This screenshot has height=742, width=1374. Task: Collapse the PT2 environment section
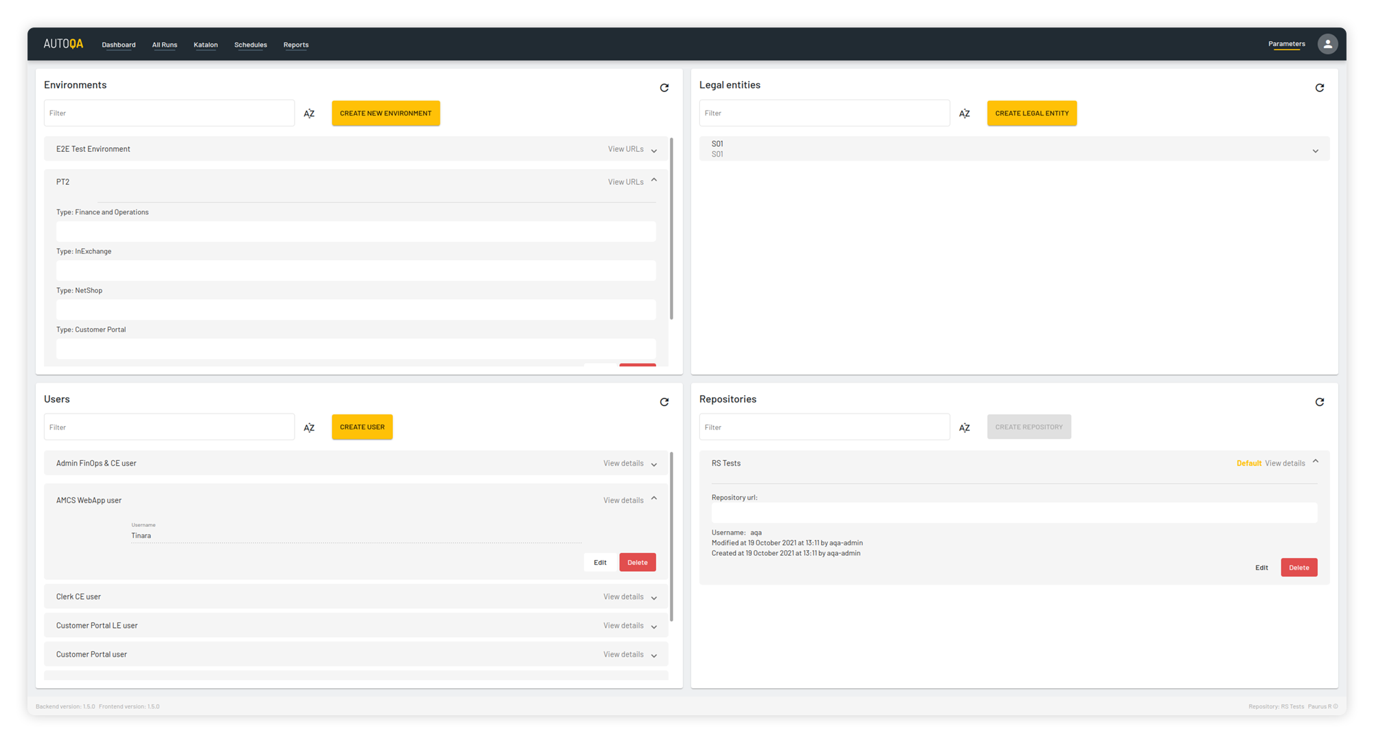(x=653, y=181)
